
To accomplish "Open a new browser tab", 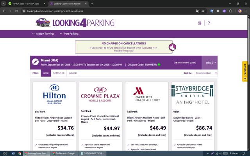I will [x=92, y=4].
